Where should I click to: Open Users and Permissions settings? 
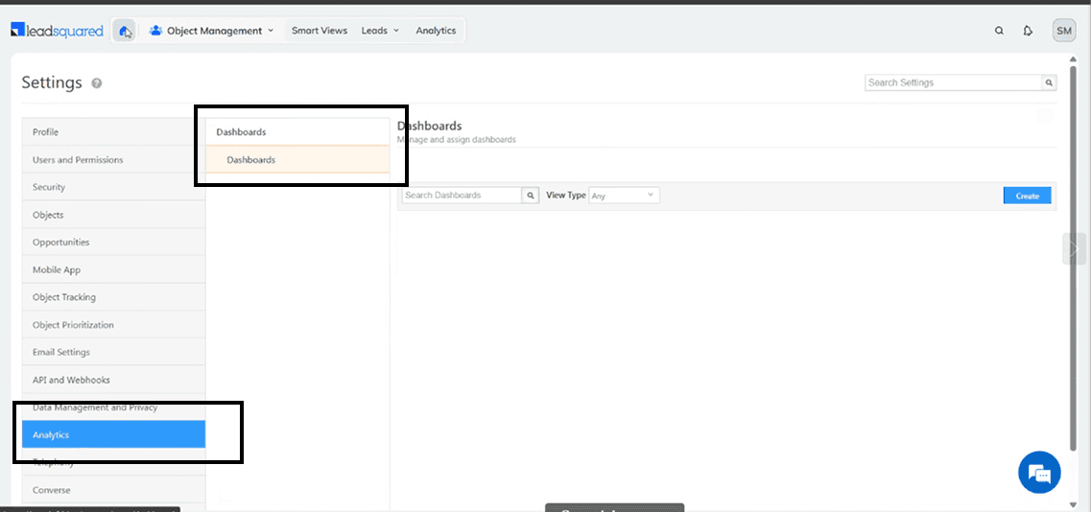click(x=113, y=159)
